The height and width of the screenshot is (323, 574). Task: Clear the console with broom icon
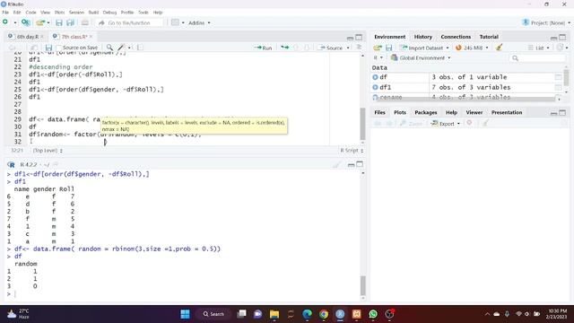337,165
